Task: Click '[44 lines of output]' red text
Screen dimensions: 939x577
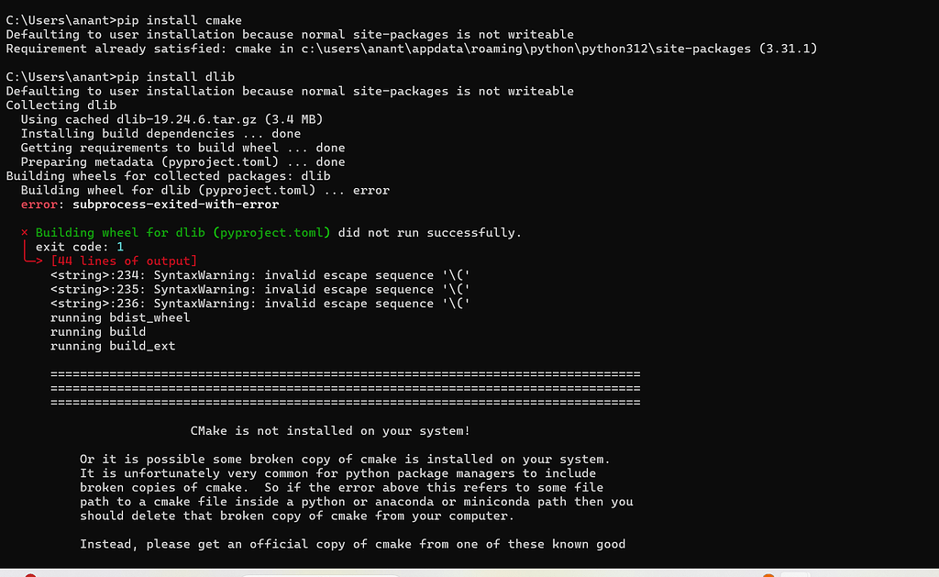Action: (x=124, y=261)
